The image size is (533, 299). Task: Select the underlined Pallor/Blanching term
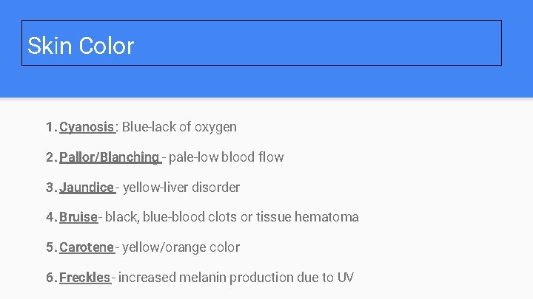click(x=110, y=157)
